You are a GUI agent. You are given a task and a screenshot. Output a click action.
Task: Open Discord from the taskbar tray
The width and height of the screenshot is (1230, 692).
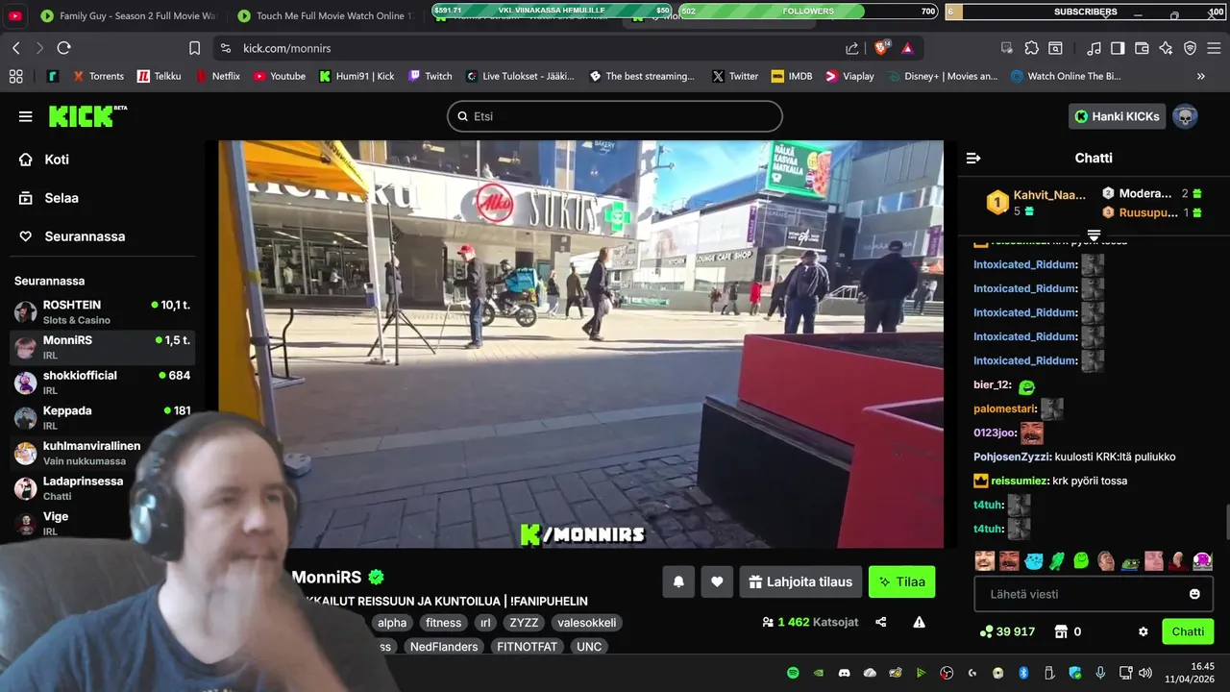coord(845,673)
